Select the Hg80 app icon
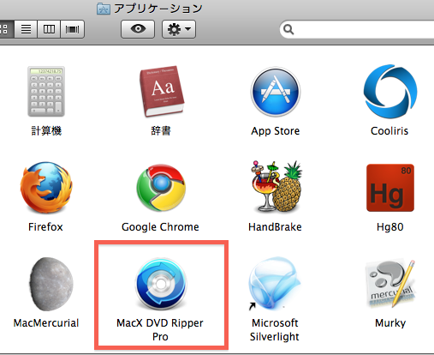The height and width of the screenshot is (355, 434). tap(390, 188)
